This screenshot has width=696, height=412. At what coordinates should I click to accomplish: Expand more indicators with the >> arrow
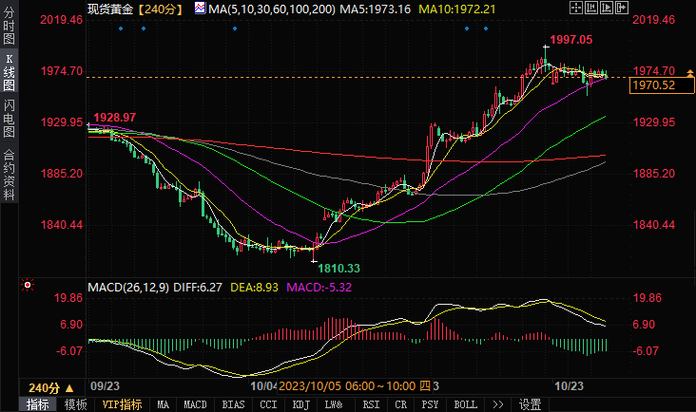click(x=497, y=404)
